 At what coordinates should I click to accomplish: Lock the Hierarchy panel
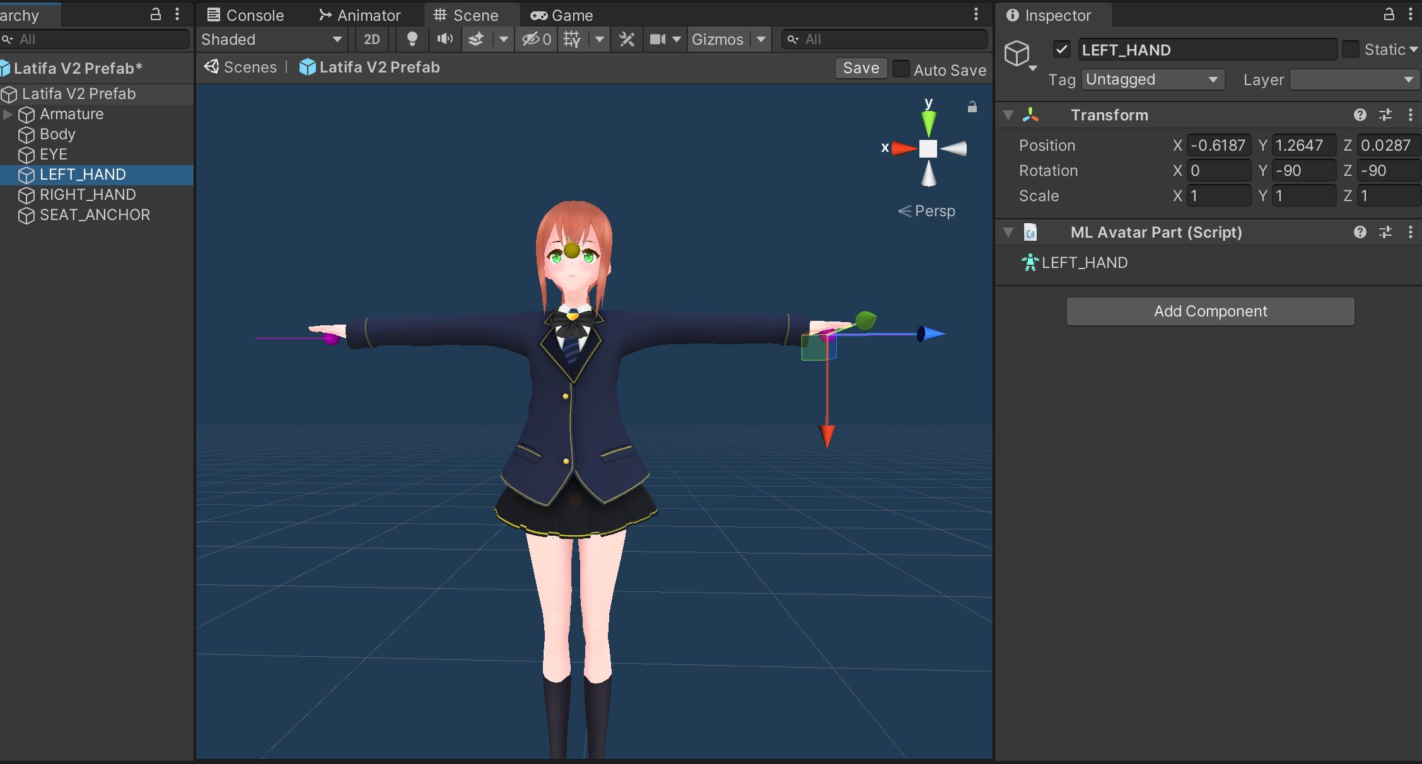[155, 14]
